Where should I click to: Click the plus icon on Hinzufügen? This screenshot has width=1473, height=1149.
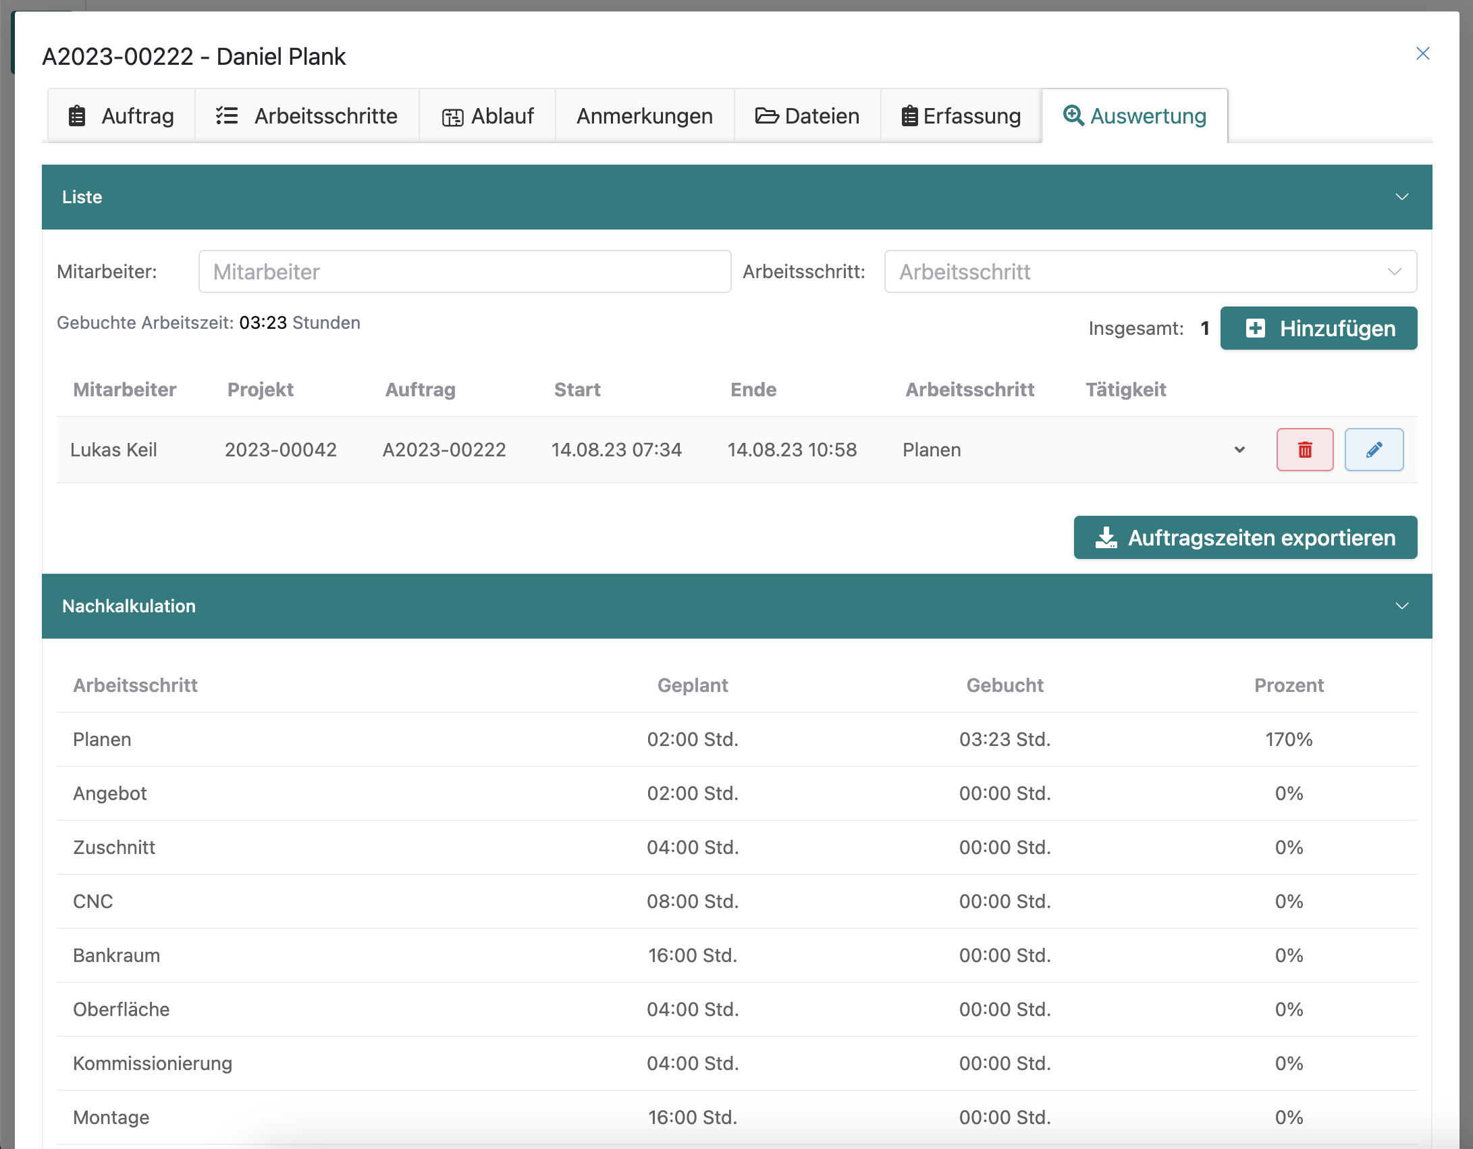[x=1255, y=329]
